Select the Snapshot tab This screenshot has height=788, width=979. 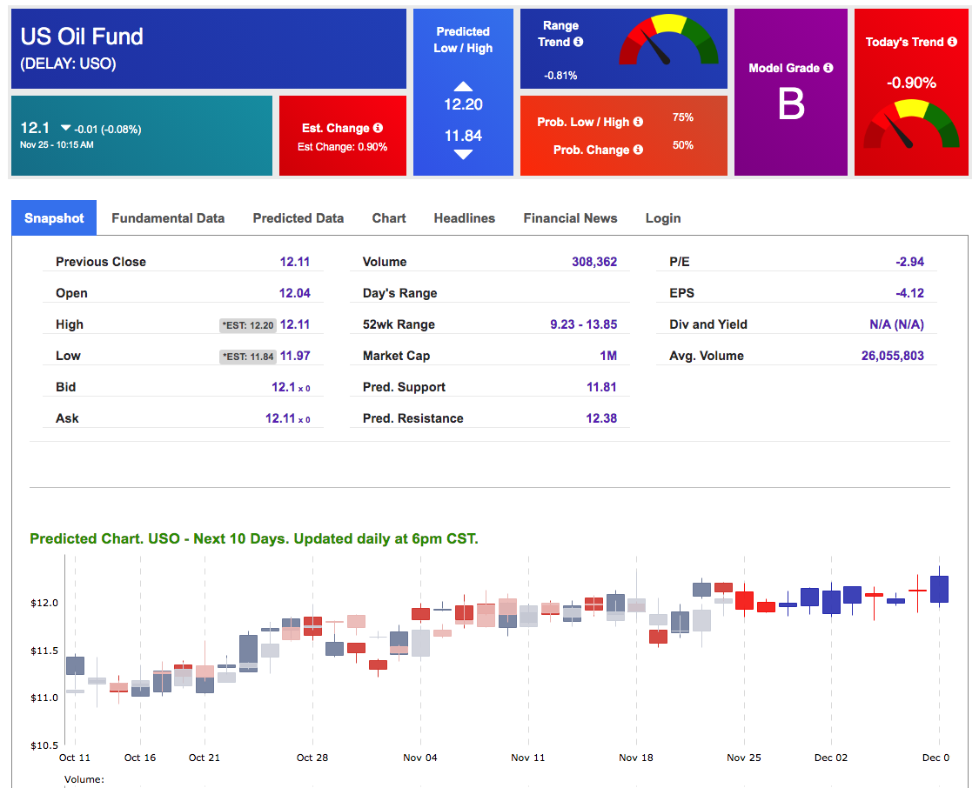pyautogui.click(x=54, y=217)
